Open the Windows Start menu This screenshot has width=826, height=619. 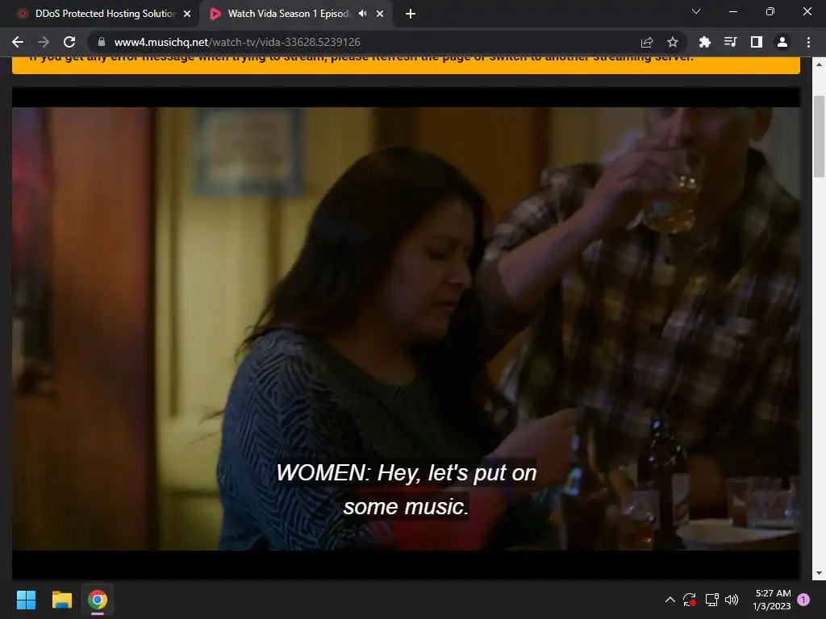(x=26, y=600)
